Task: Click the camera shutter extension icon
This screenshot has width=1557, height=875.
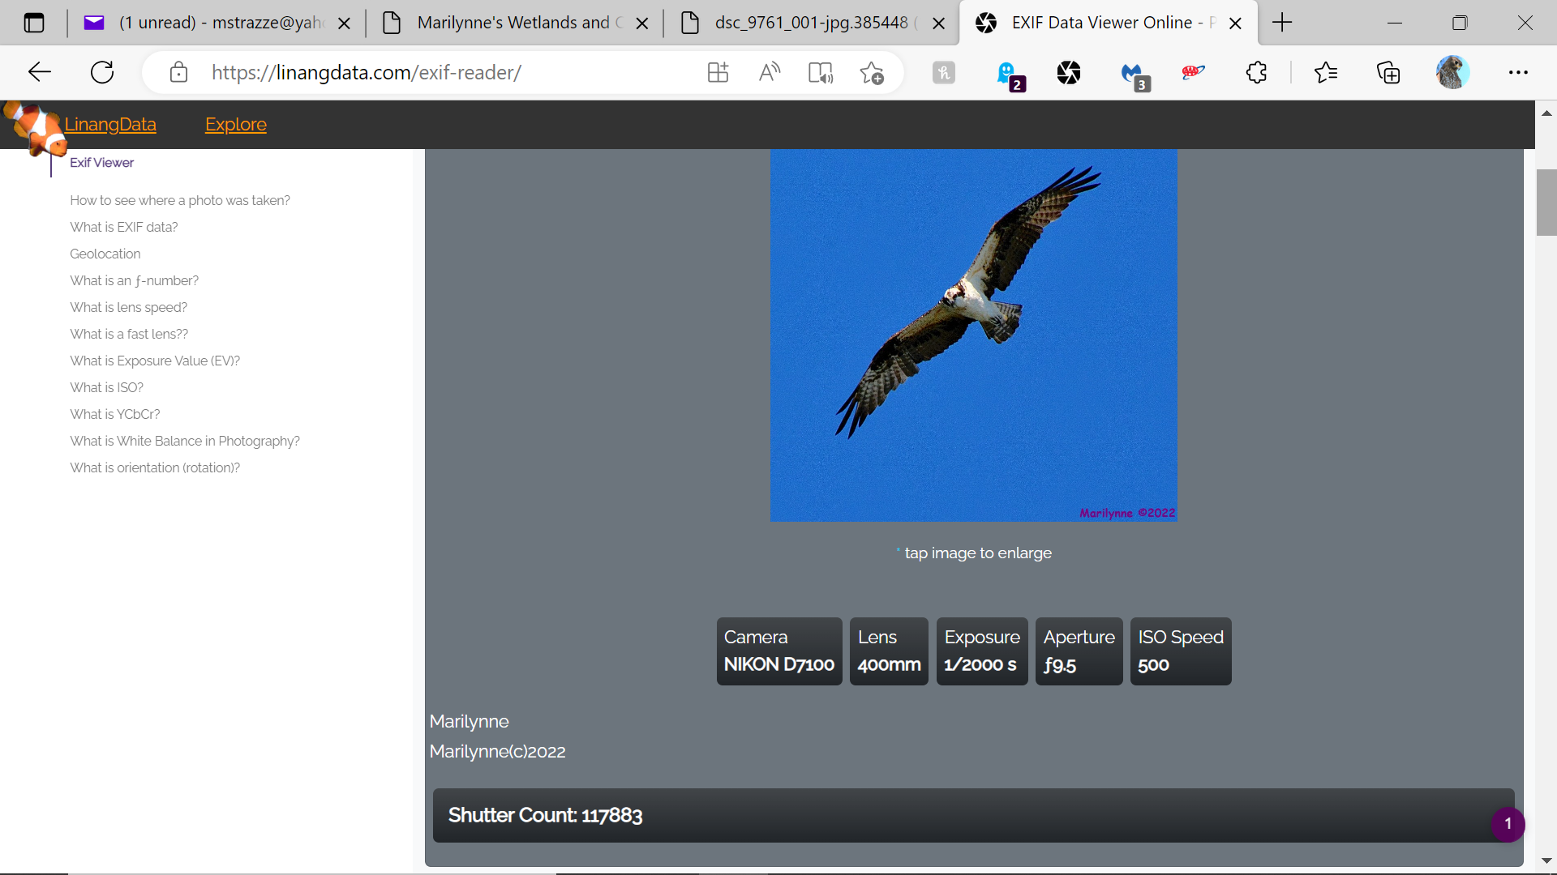Action: (x=1069, y=73)
